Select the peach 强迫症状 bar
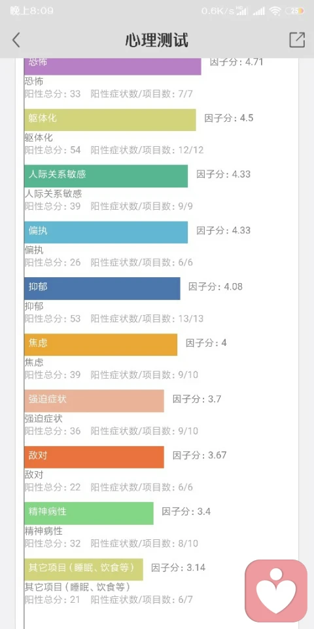Image resolution: width=314 pixels, height=629 pixels. [94, 400]
